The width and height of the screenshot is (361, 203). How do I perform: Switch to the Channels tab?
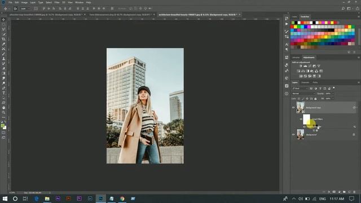pos(305,82)
